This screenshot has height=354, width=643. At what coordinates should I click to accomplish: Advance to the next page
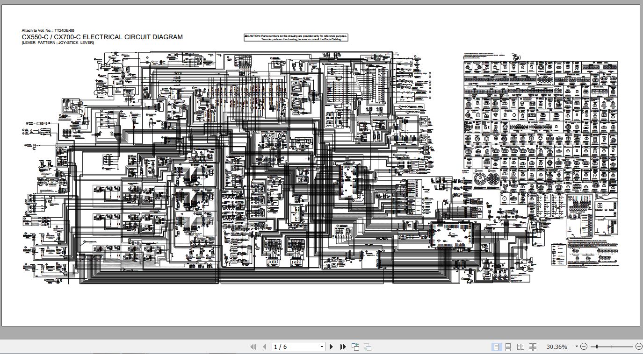coord(332,347)
